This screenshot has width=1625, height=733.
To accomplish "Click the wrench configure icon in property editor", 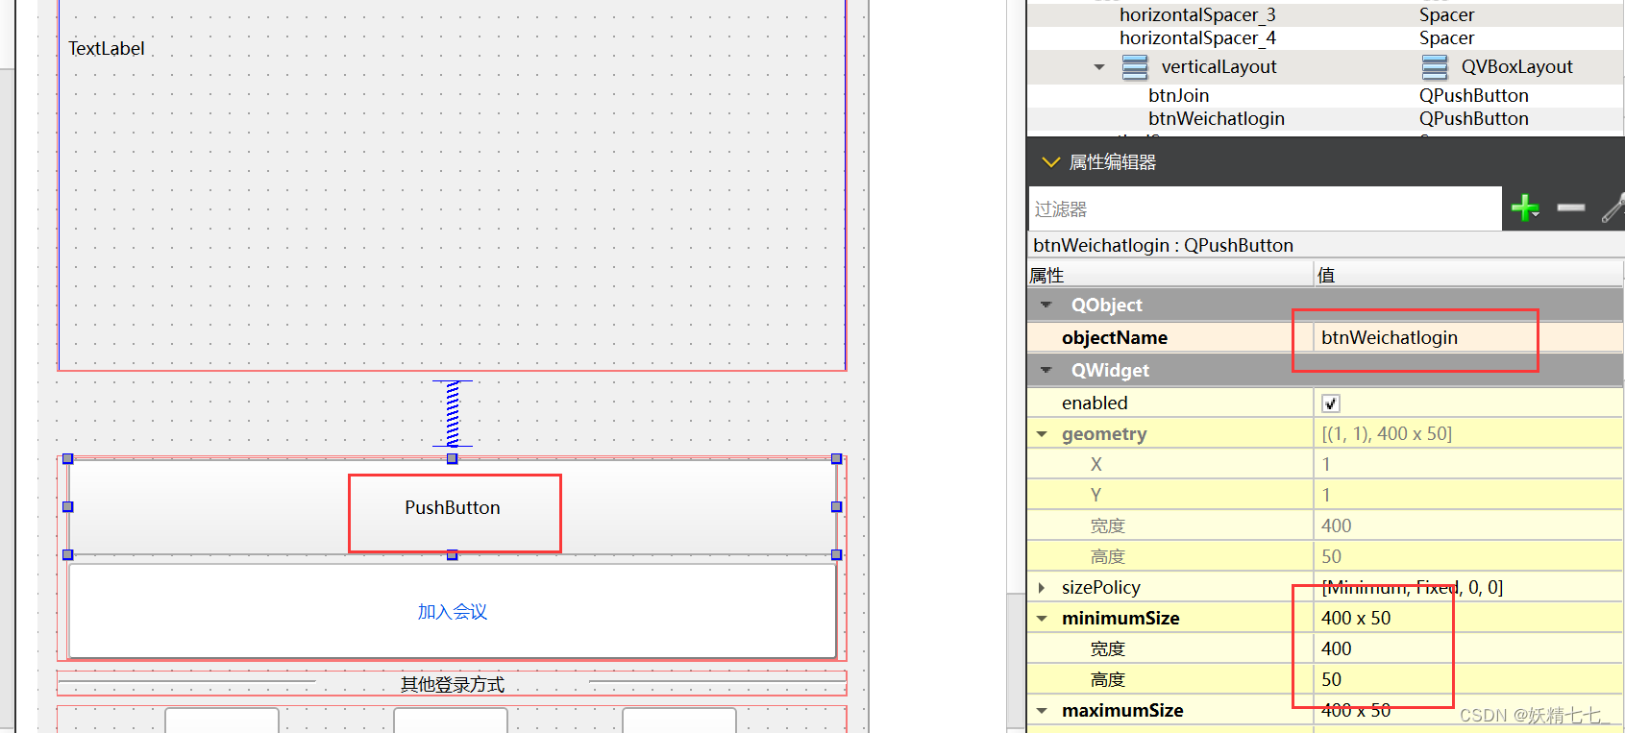I will 1613,208.
